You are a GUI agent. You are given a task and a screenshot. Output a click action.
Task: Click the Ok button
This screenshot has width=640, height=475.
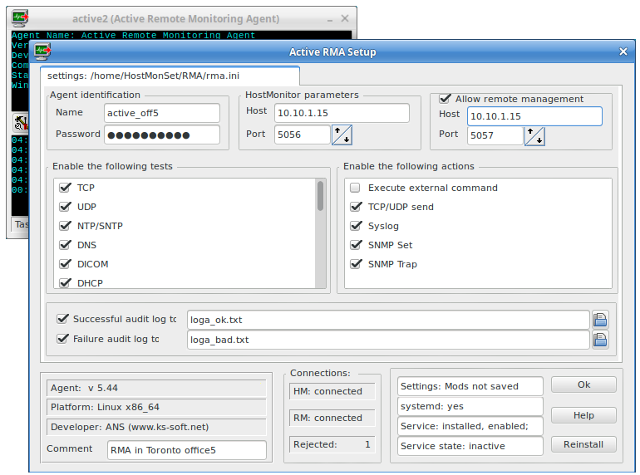[x=583, y=384]
